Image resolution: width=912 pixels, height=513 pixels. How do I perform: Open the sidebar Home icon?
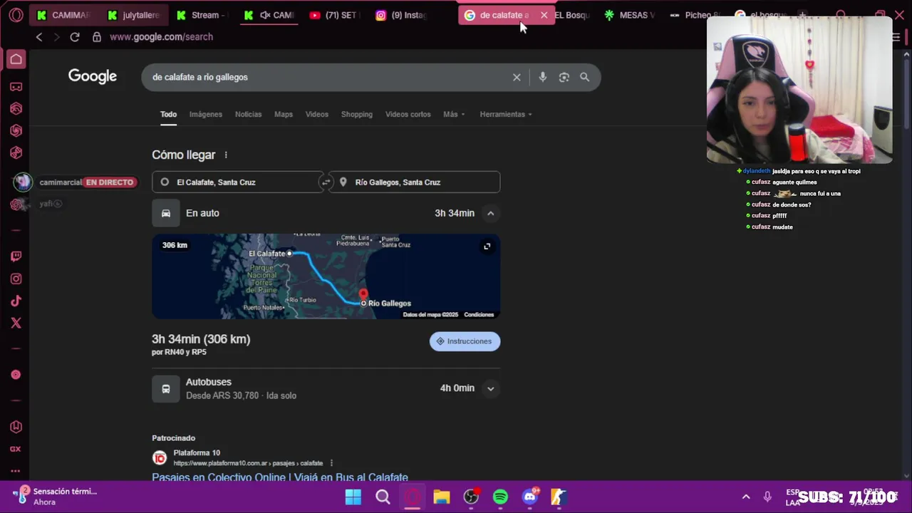click(x=16, y=59)
